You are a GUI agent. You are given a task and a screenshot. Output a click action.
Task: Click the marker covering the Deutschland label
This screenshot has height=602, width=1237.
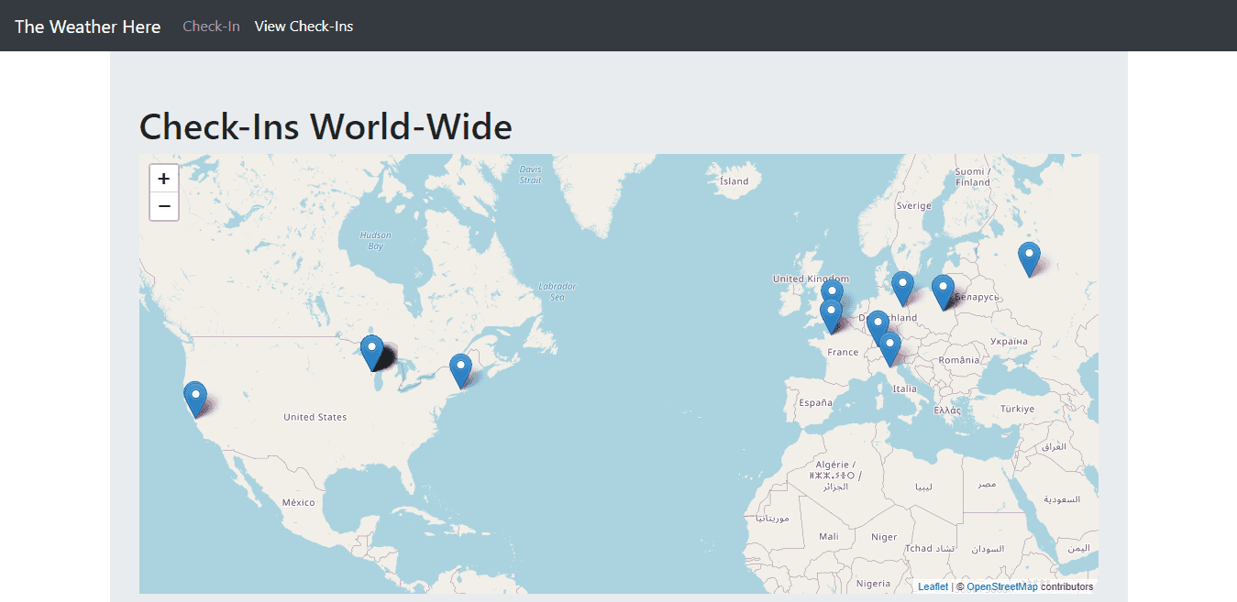pos(878,326)
